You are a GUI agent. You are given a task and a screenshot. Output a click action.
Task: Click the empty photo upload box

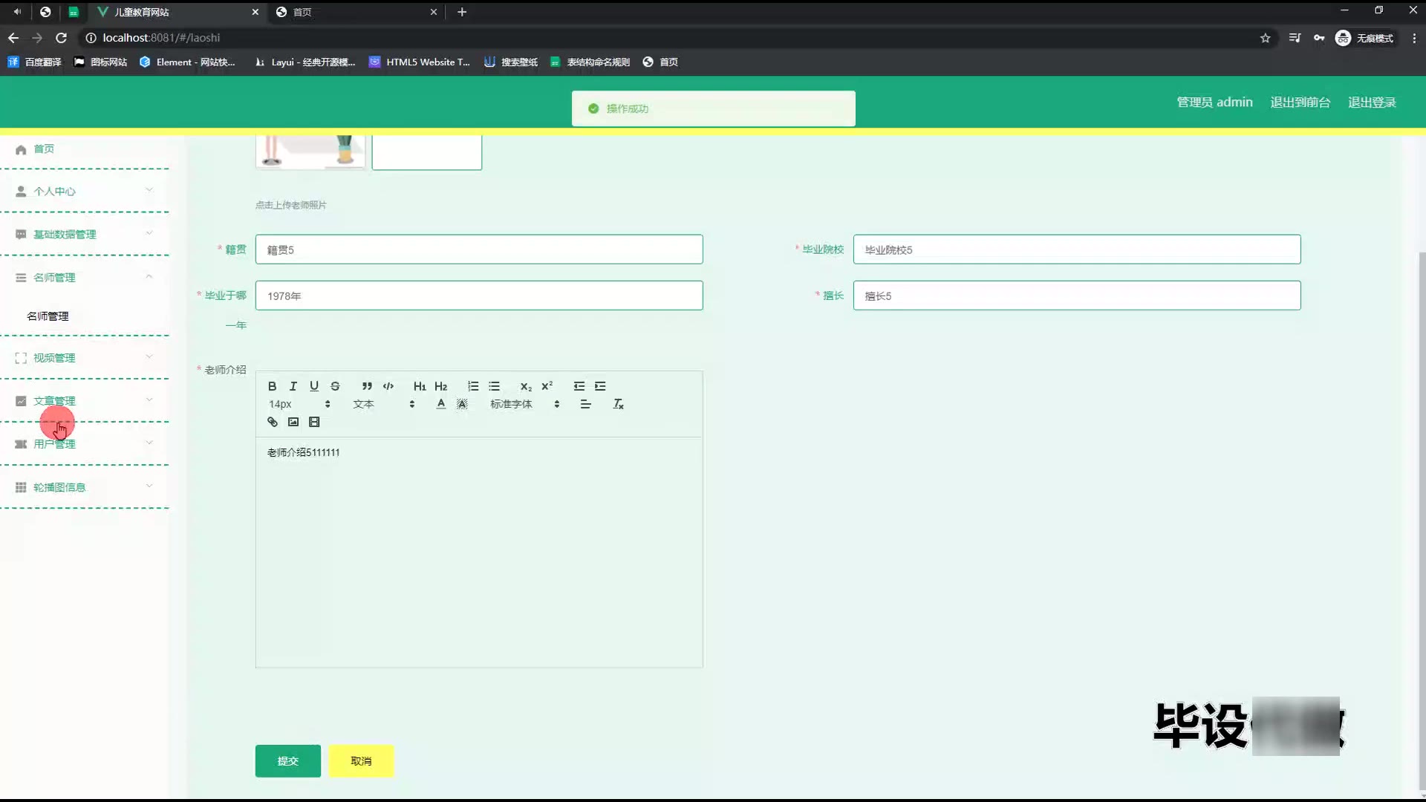pos(427,151)
